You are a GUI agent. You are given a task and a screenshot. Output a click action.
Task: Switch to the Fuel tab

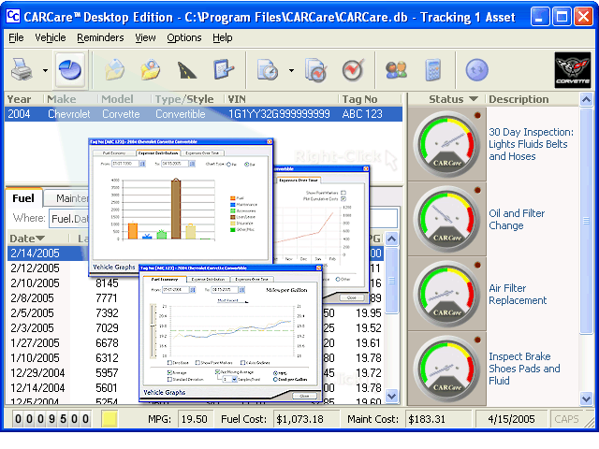[x=23, y=198]
